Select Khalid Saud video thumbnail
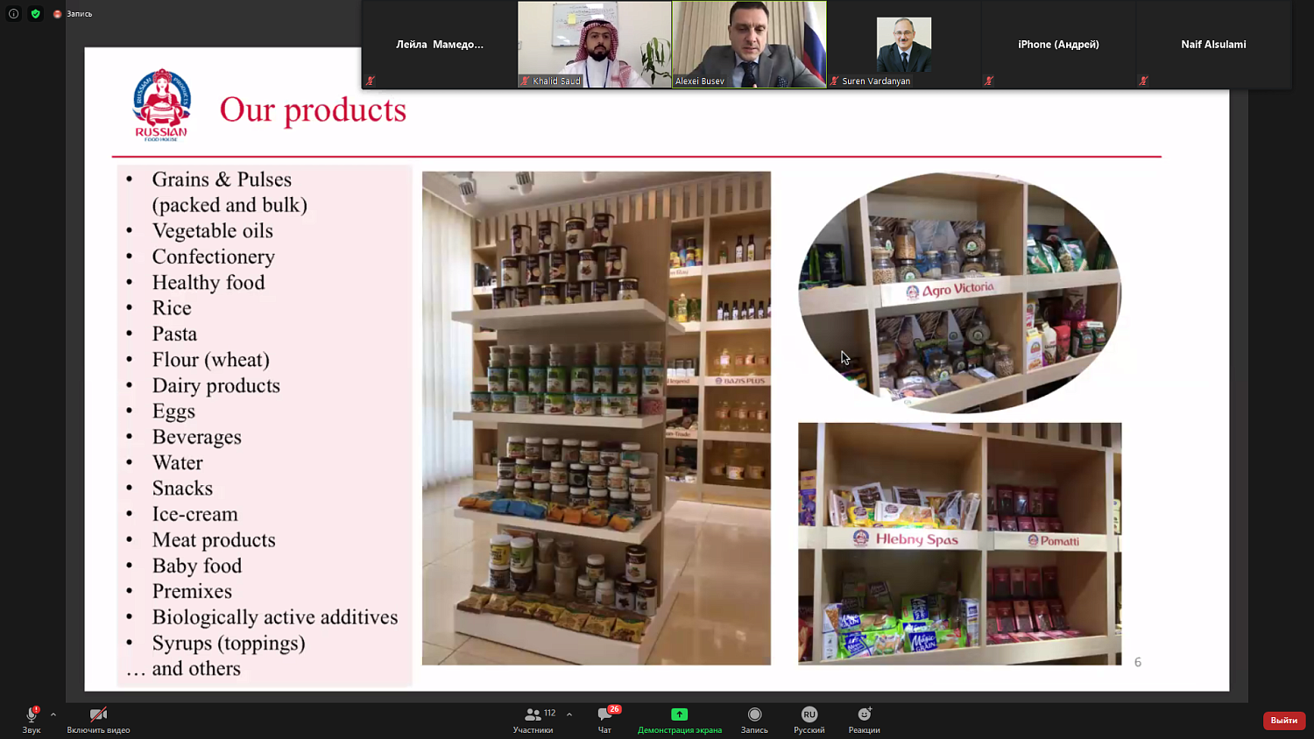This screenshot has width=1314, height=739. pos(594,44)
